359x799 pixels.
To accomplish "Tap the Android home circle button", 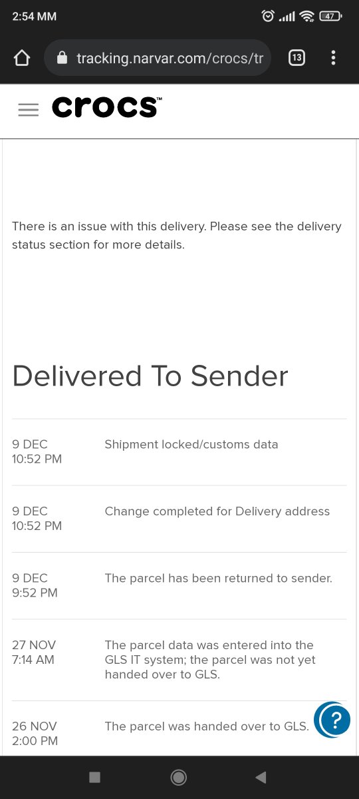I will [178, 777].
